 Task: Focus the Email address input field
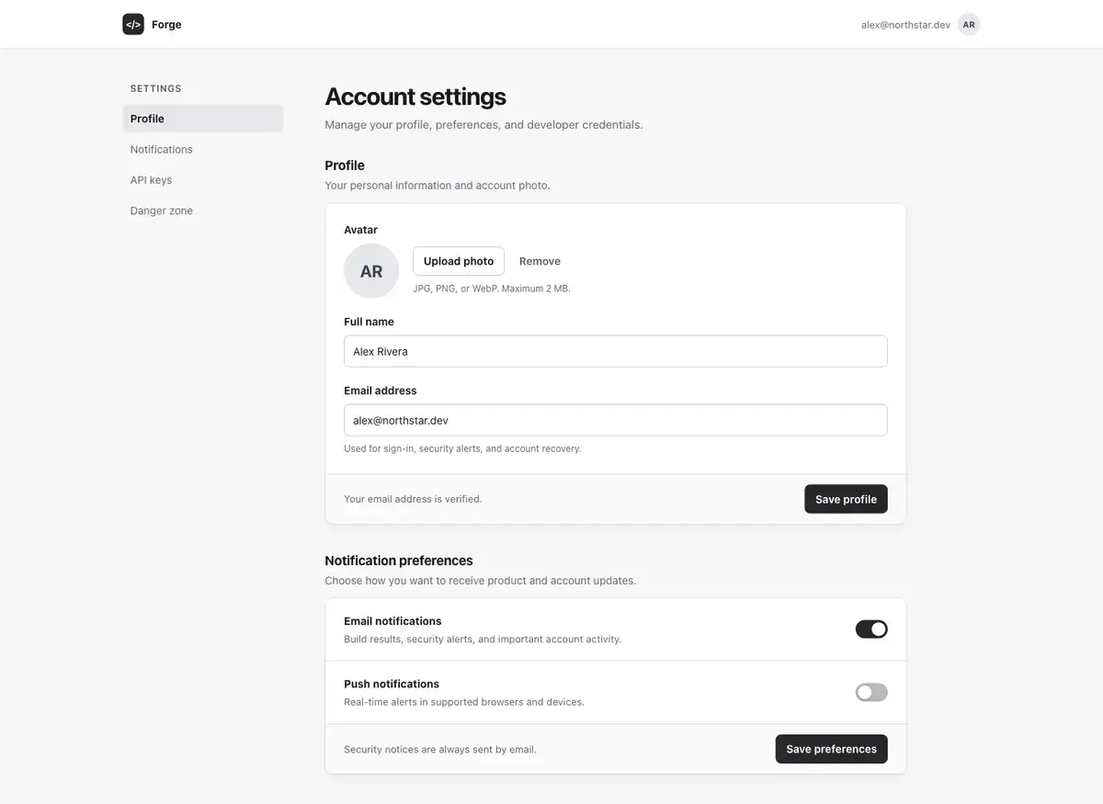616,420
